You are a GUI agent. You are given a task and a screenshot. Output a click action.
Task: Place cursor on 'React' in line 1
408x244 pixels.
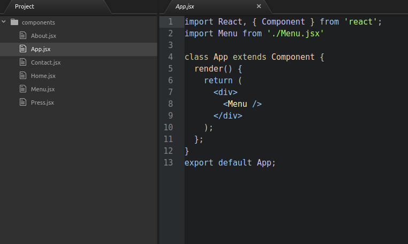pyautogui.click(x=230, y=22)
